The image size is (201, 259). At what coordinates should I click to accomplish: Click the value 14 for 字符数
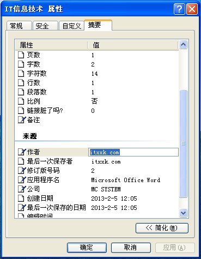click(95, 74)
